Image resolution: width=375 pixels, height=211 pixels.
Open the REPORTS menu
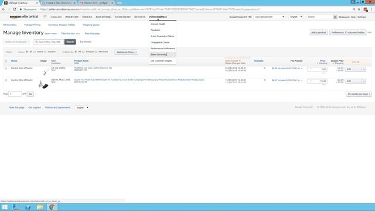(140, 17)
